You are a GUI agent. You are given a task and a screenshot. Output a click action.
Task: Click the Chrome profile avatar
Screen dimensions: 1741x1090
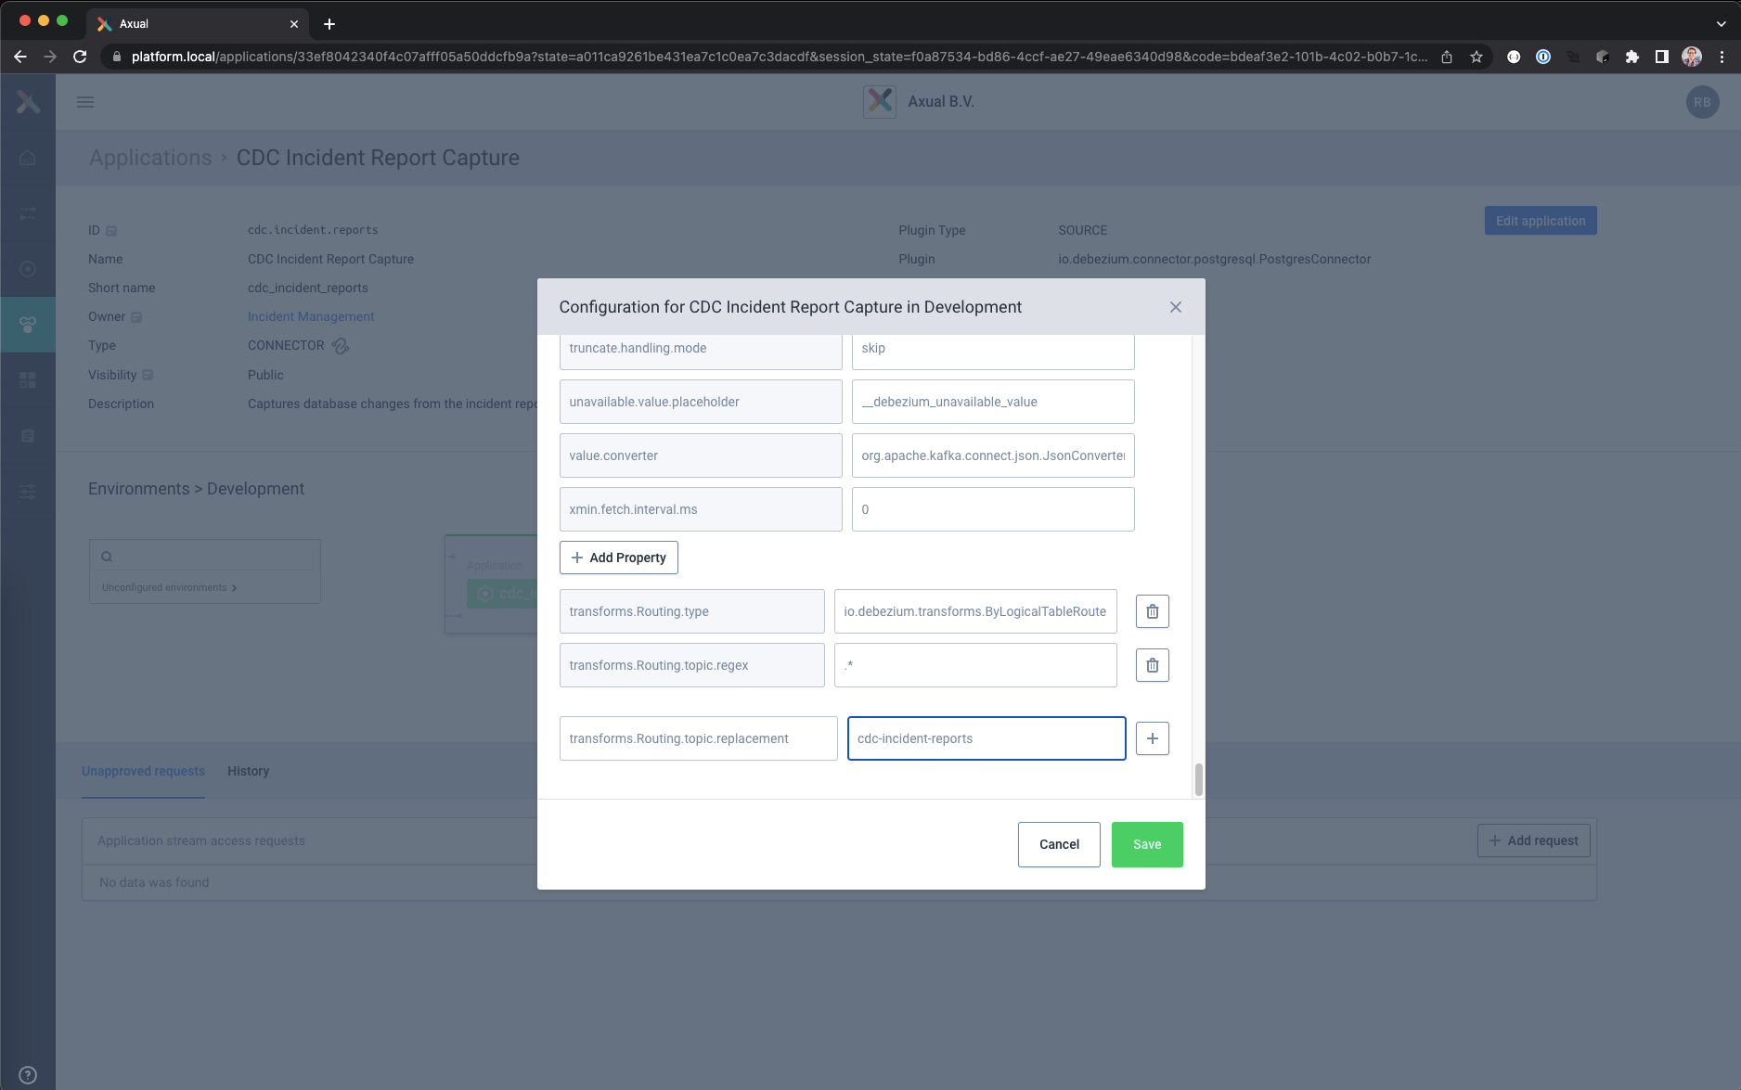coord(1692,57)
